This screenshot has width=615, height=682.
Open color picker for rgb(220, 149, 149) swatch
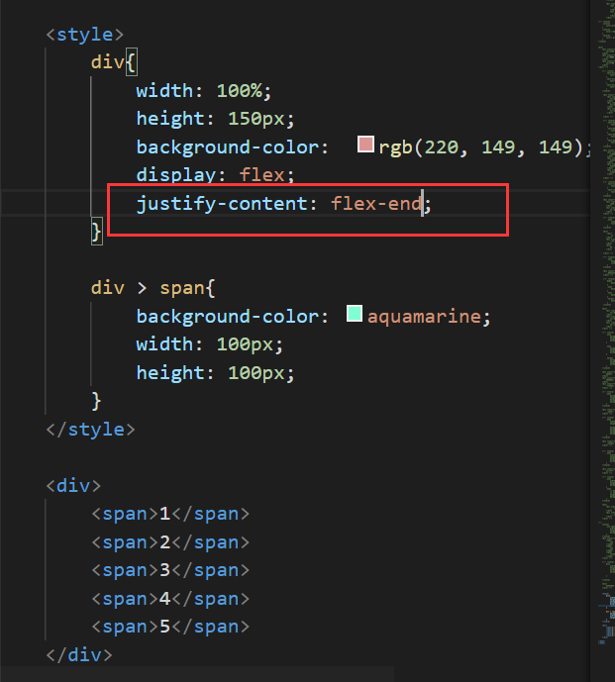point(365,144)
